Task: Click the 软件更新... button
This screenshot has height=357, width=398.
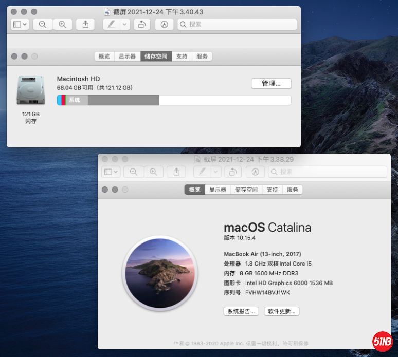Action: [x=281, y=311]
